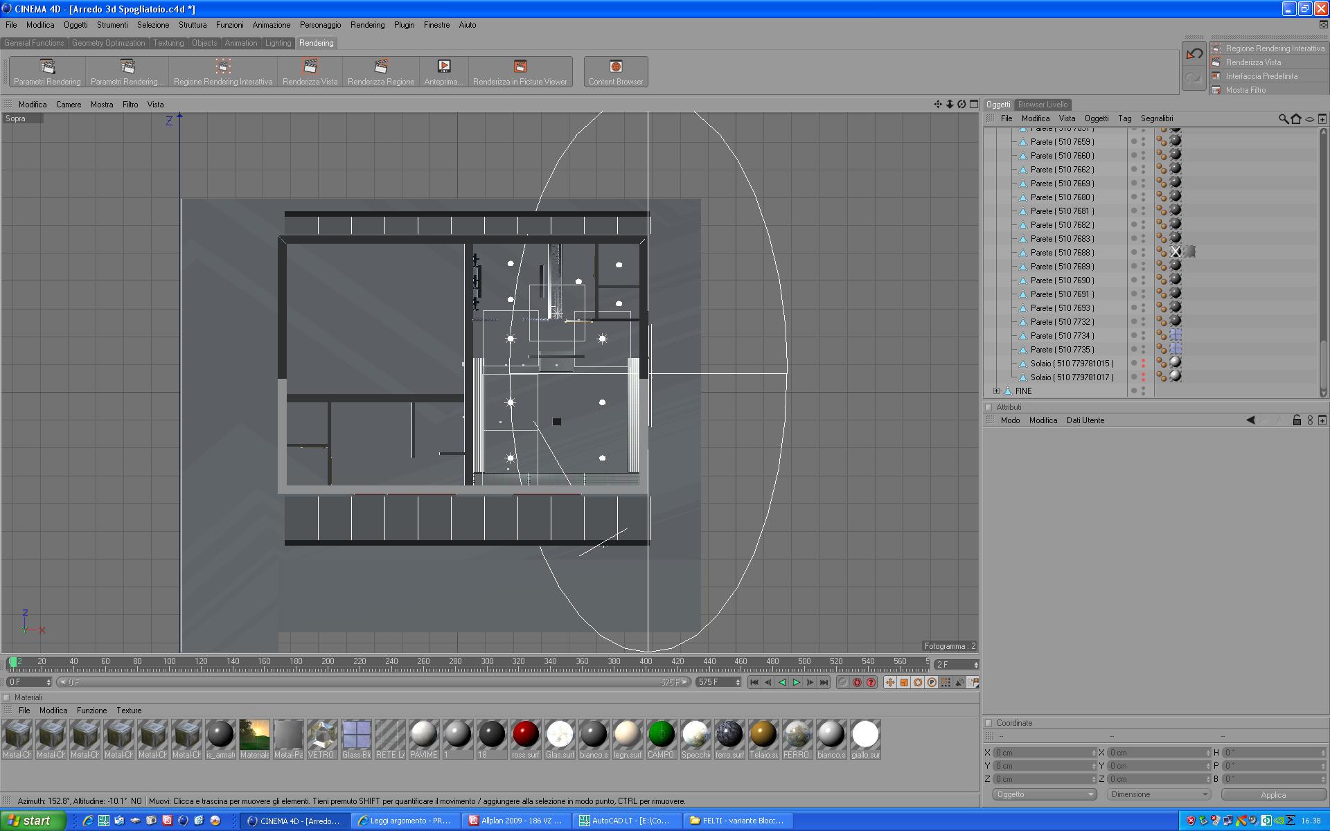
Task: Expand the FINE object tree node
Action: (996, 391)
